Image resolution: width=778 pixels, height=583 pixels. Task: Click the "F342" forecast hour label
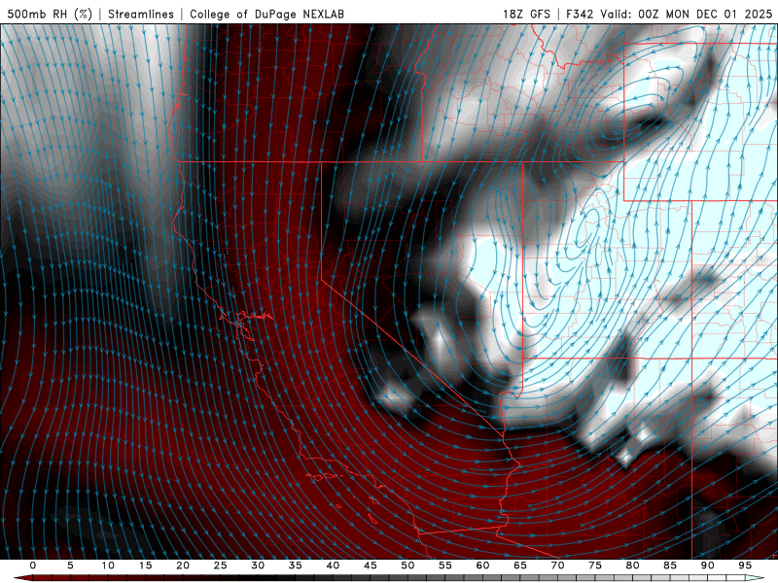coord(580,14)
